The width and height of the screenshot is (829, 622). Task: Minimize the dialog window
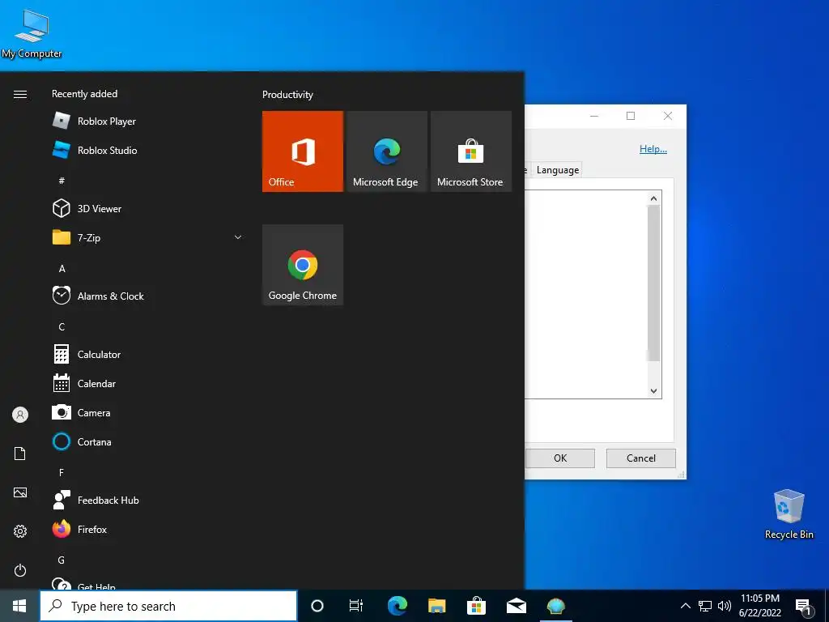tap(594, 116)
